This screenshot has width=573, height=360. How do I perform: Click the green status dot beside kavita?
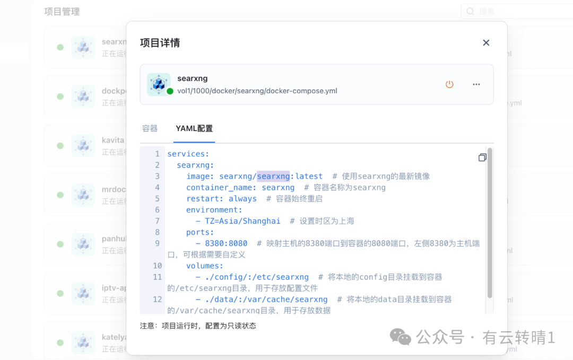pos(60,146)
